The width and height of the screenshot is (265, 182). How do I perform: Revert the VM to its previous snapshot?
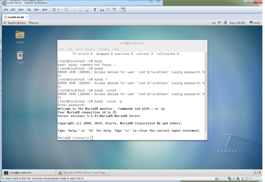click(x=81, y=10)
